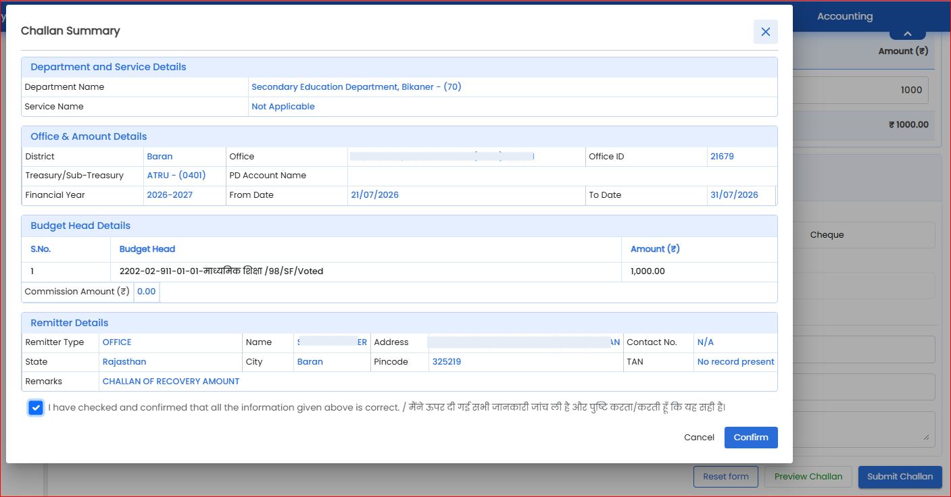
Task: Click the amount field showing 1000
Action: coord(860,90)
